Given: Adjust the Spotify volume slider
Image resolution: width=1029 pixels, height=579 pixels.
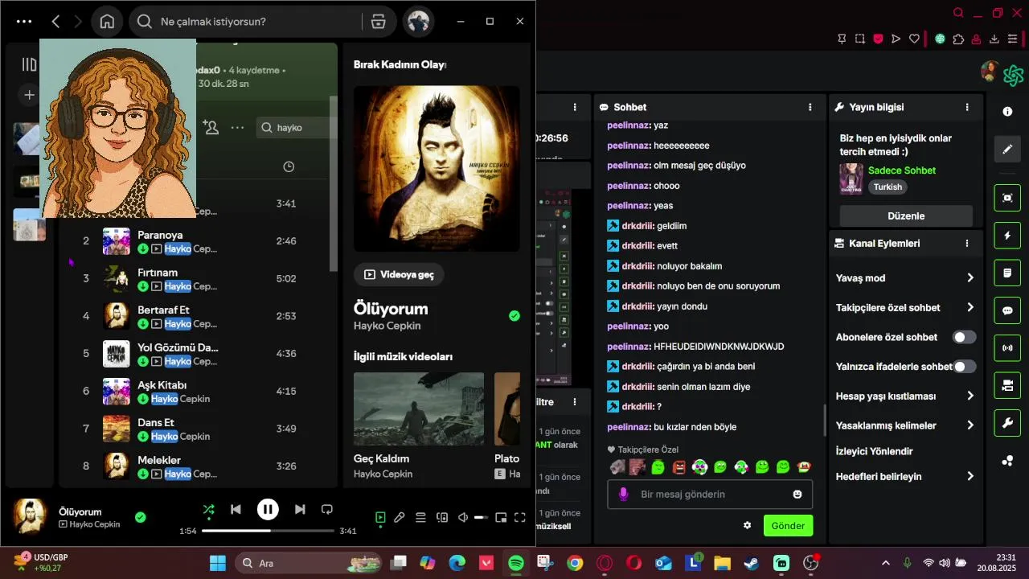Looking at the screenshot, I should [482, 518].
